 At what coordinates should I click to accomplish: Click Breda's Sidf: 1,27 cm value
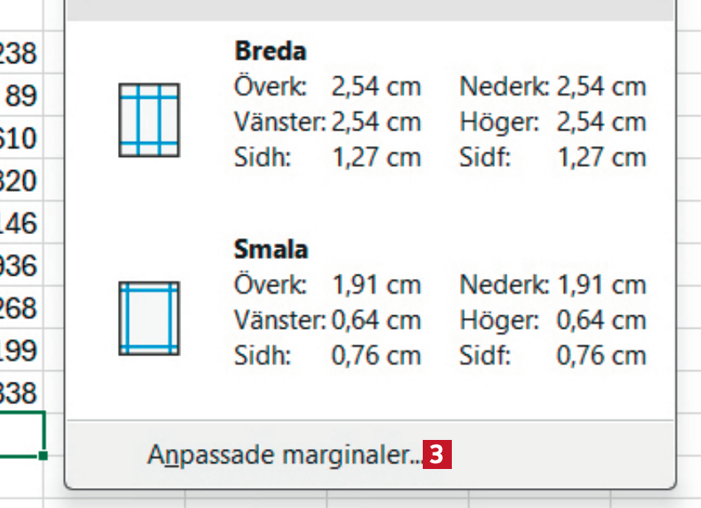tap(601, 157)
